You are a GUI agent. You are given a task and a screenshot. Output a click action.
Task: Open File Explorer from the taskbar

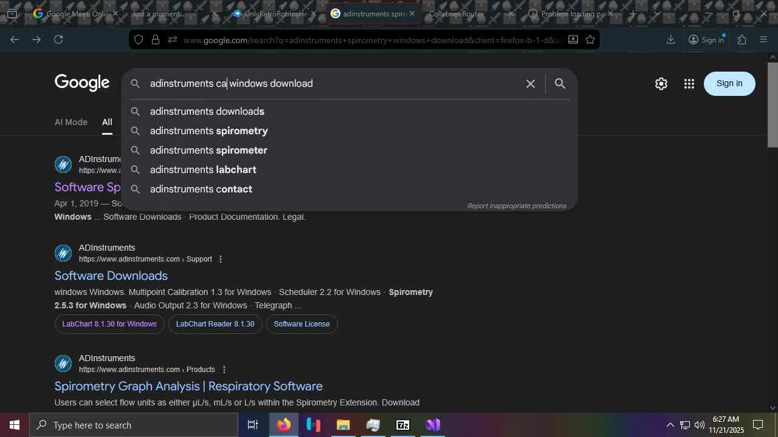click(x=343, y=425)
